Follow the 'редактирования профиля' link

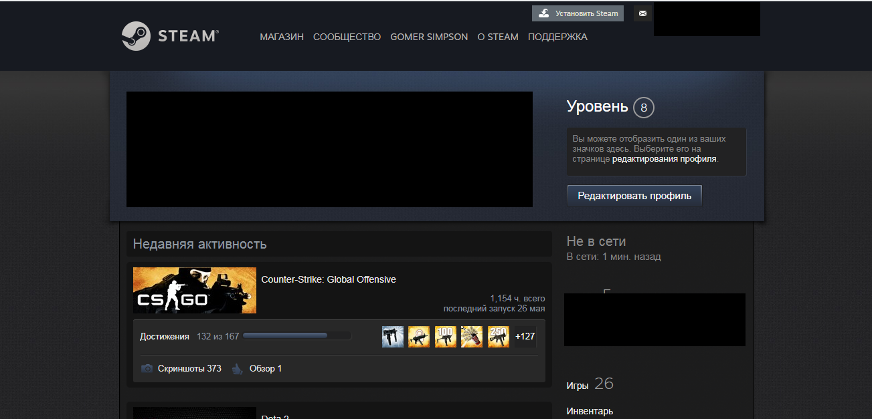[665, 159]
